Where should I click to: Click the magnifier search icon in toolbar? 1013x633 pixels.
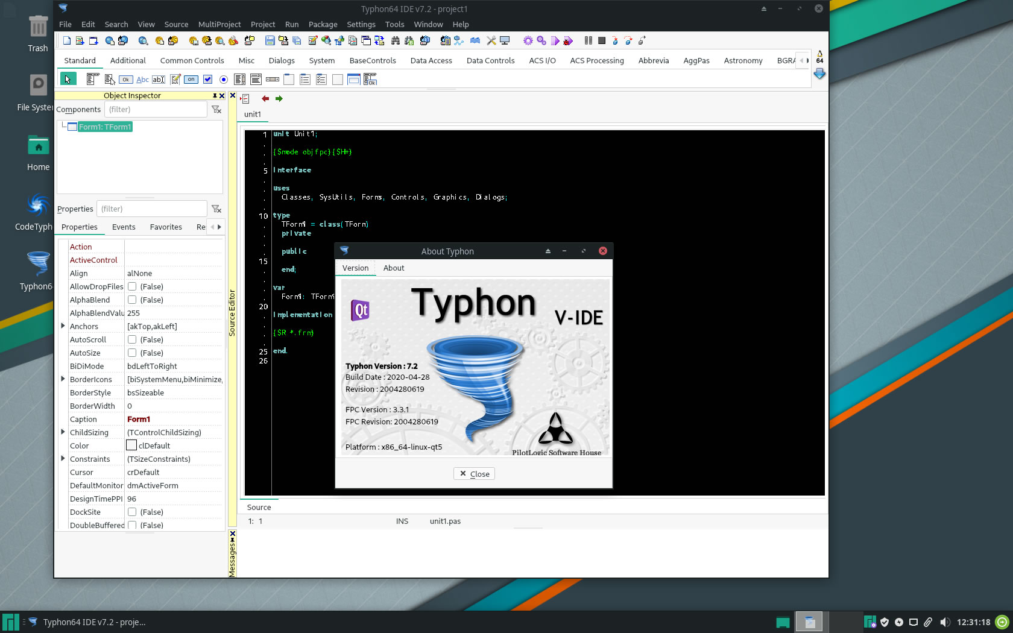[x=143, y=41]
